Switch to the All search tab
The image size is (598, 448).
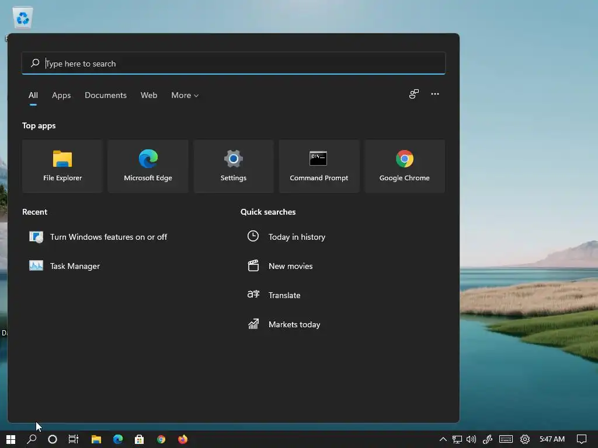coord(33,95)
